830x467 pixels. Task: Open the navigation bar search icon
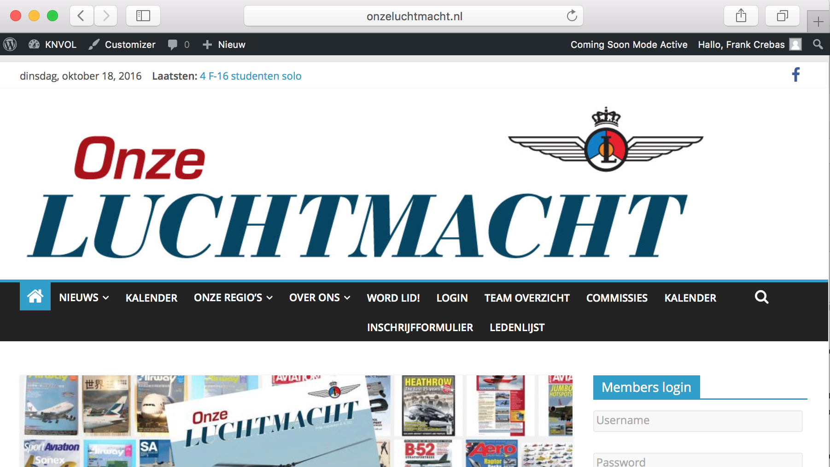[761, 297]
